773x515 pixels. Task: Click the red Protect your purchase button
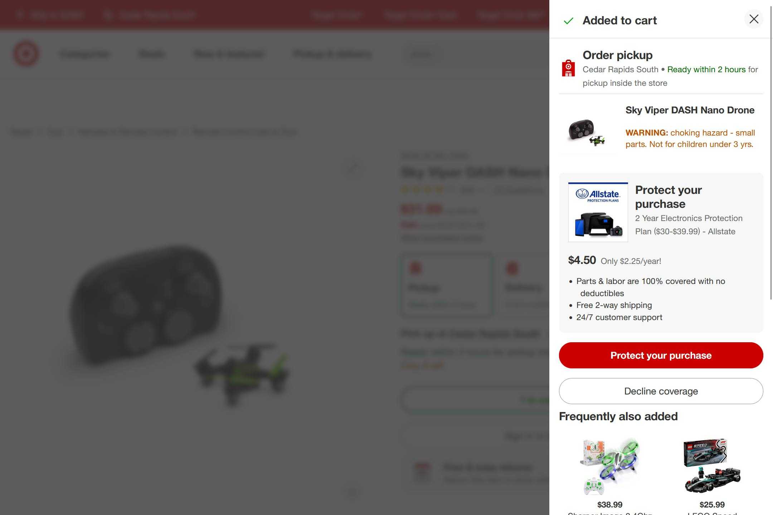click(x=661, y=355)
